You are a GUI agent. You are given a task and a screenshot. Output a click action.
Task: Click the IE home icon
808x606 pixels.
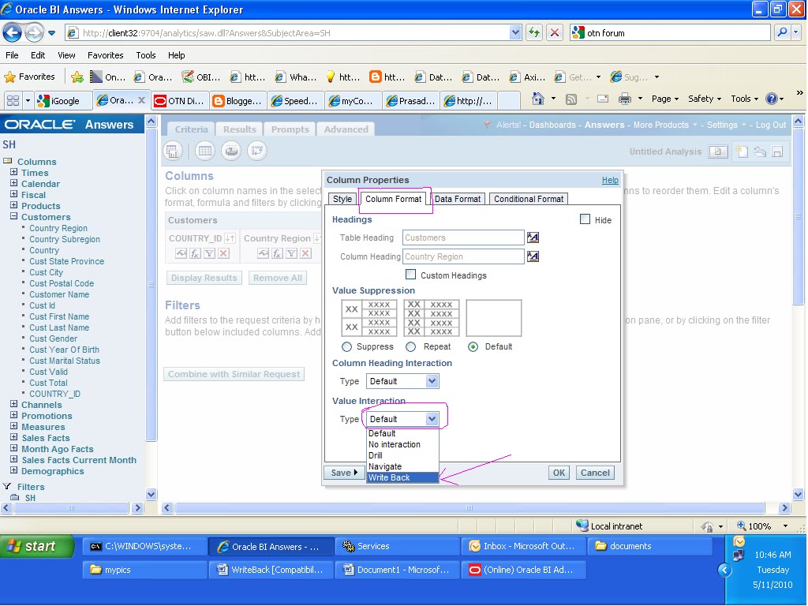click(538, 99)
